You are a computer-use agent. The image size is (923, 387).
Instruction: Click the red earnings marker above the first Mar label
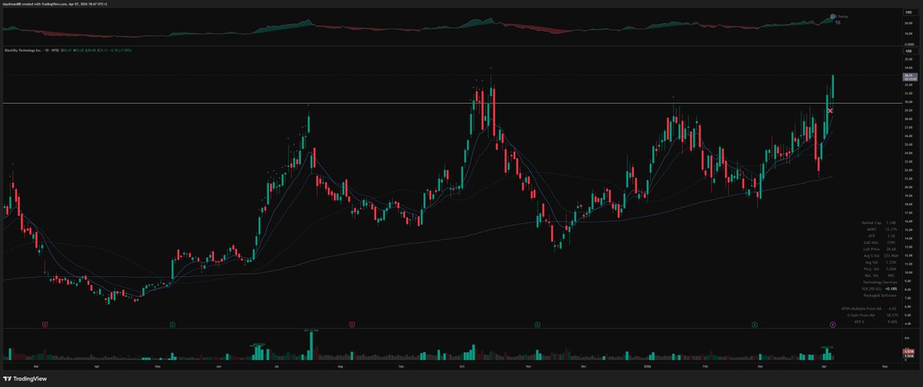coord(45,325)
